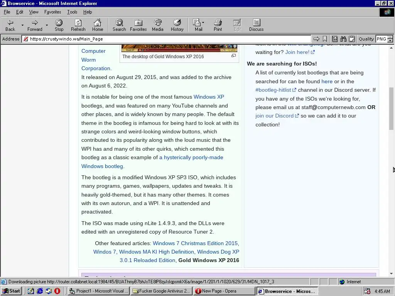
Task: Increase Quality with the up spinner arrow
Action: (390, 37)
